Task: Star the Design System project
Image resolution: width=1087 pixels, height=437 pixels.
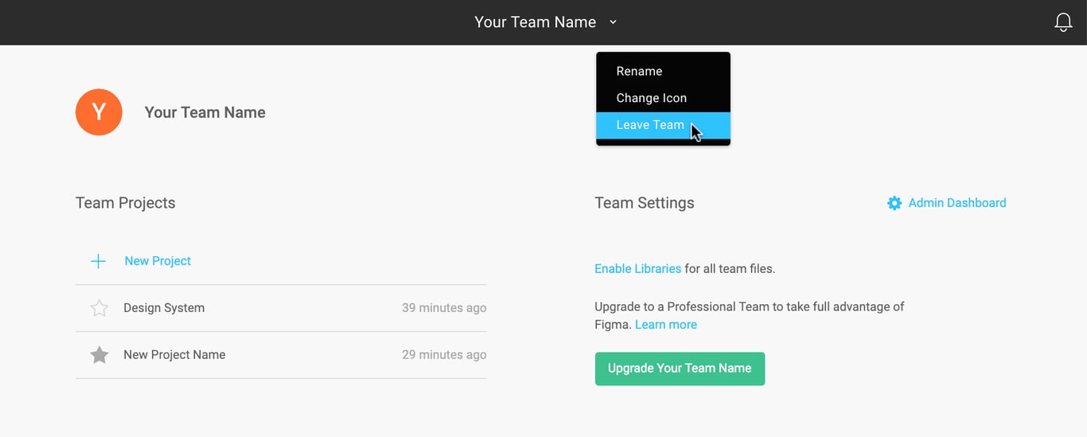Action: coord(99,308)
